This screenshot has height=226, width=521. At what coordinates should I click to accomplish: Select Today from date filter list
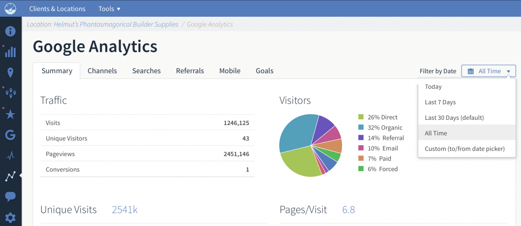coord(467,87)
